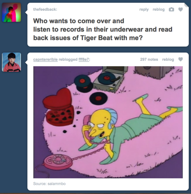191x194 pixels.
Task: Click the Tiger Beat question text
Action: coord(103,29)
